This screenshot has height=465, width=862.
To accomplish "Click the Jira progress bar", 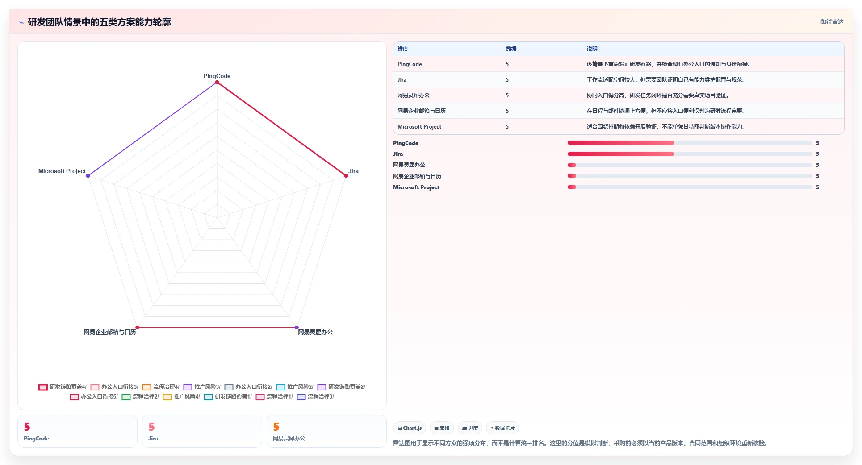I will point(690,154).
